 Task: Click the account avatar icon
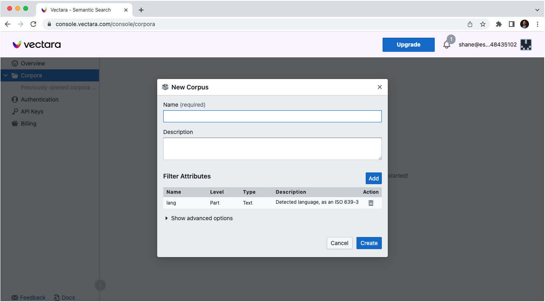tap(526, 45)
